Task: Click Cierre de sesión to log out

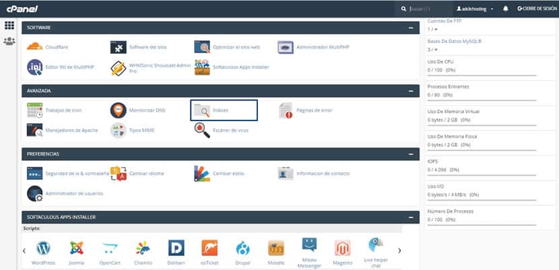Action: (537, 9)
